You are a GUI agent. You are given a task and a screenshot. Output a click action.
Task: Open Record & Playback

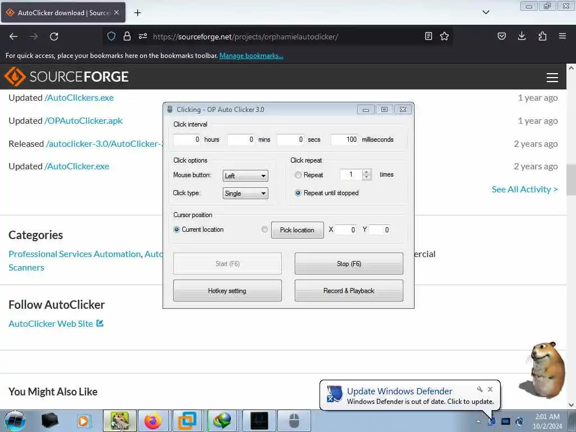[x=349, y=291]
